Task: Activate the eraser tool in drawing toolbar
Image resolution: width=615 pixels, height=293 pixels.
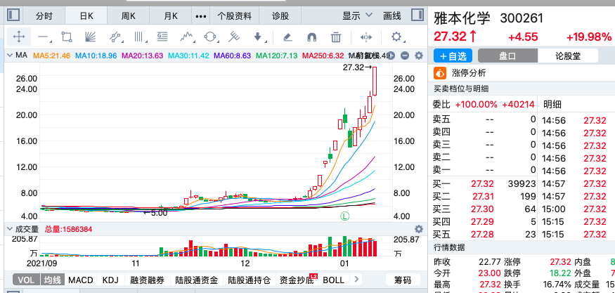Action: pos(287,37)
